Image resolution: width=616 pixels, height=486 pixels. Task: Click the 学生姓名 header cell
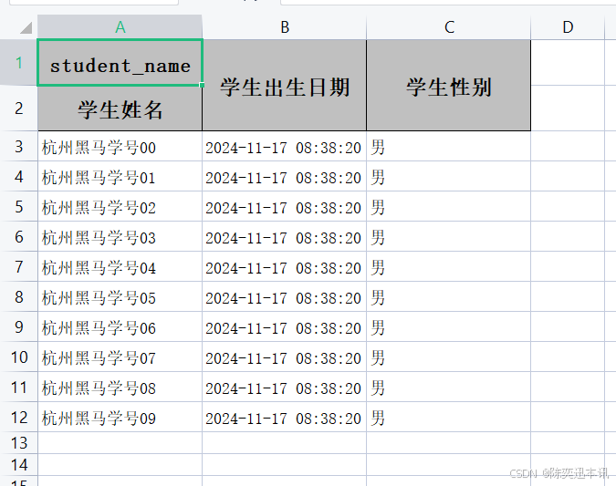tap(120, 109)
